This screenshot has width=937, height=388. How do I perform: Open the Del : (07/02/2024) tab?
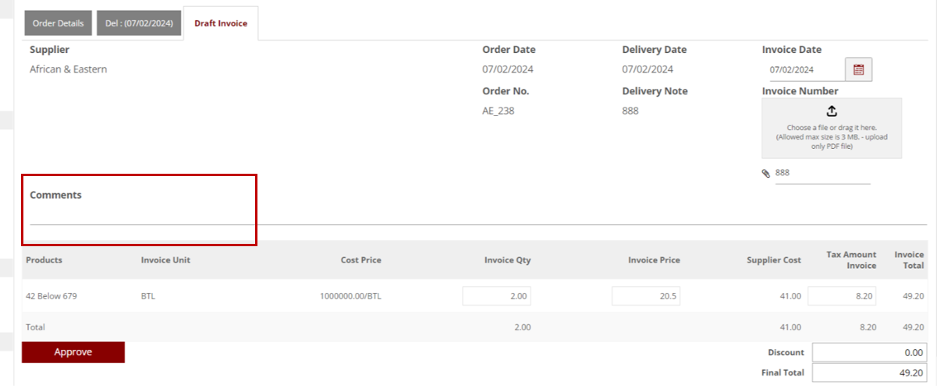click(139, 23)
